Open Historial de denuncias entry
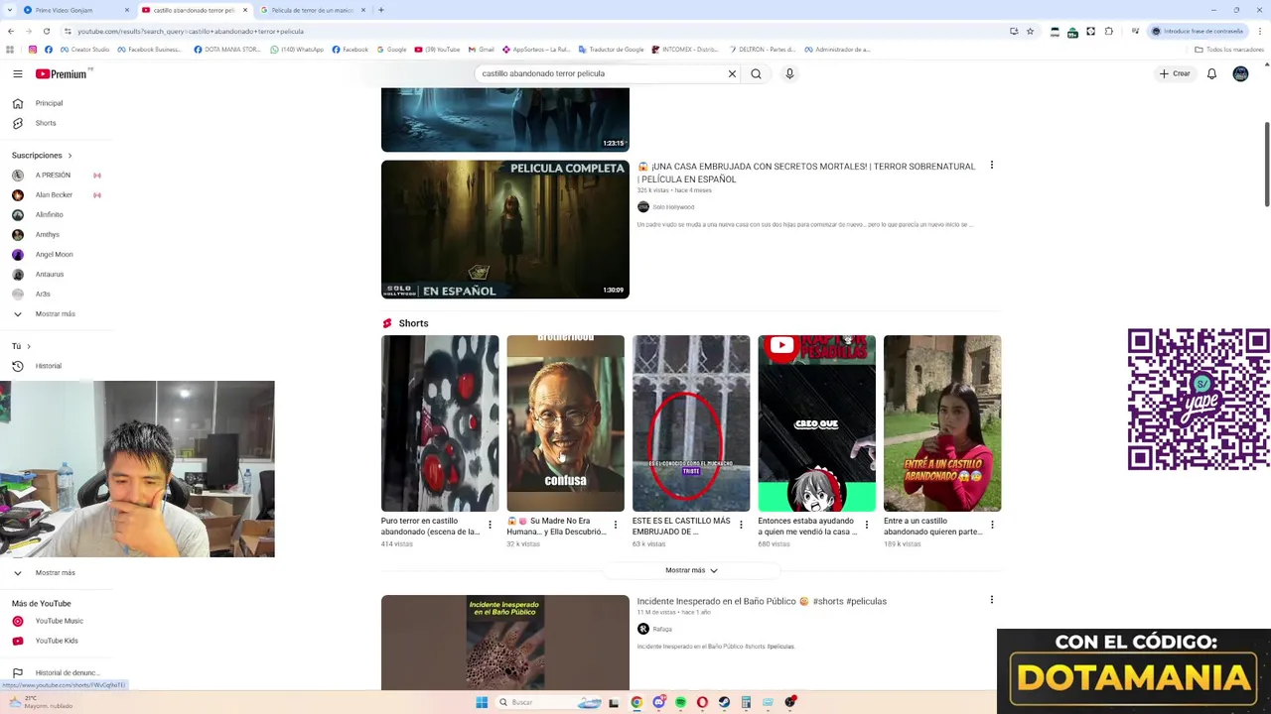The width and height of the screenshot is (1271, 714). pos(68,672)
